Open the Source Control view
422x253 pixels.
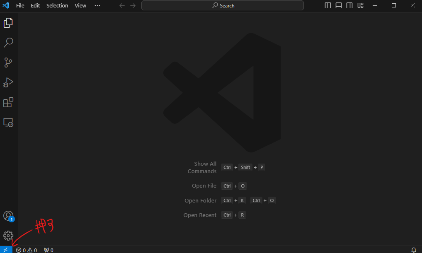(x=8, y=63)
